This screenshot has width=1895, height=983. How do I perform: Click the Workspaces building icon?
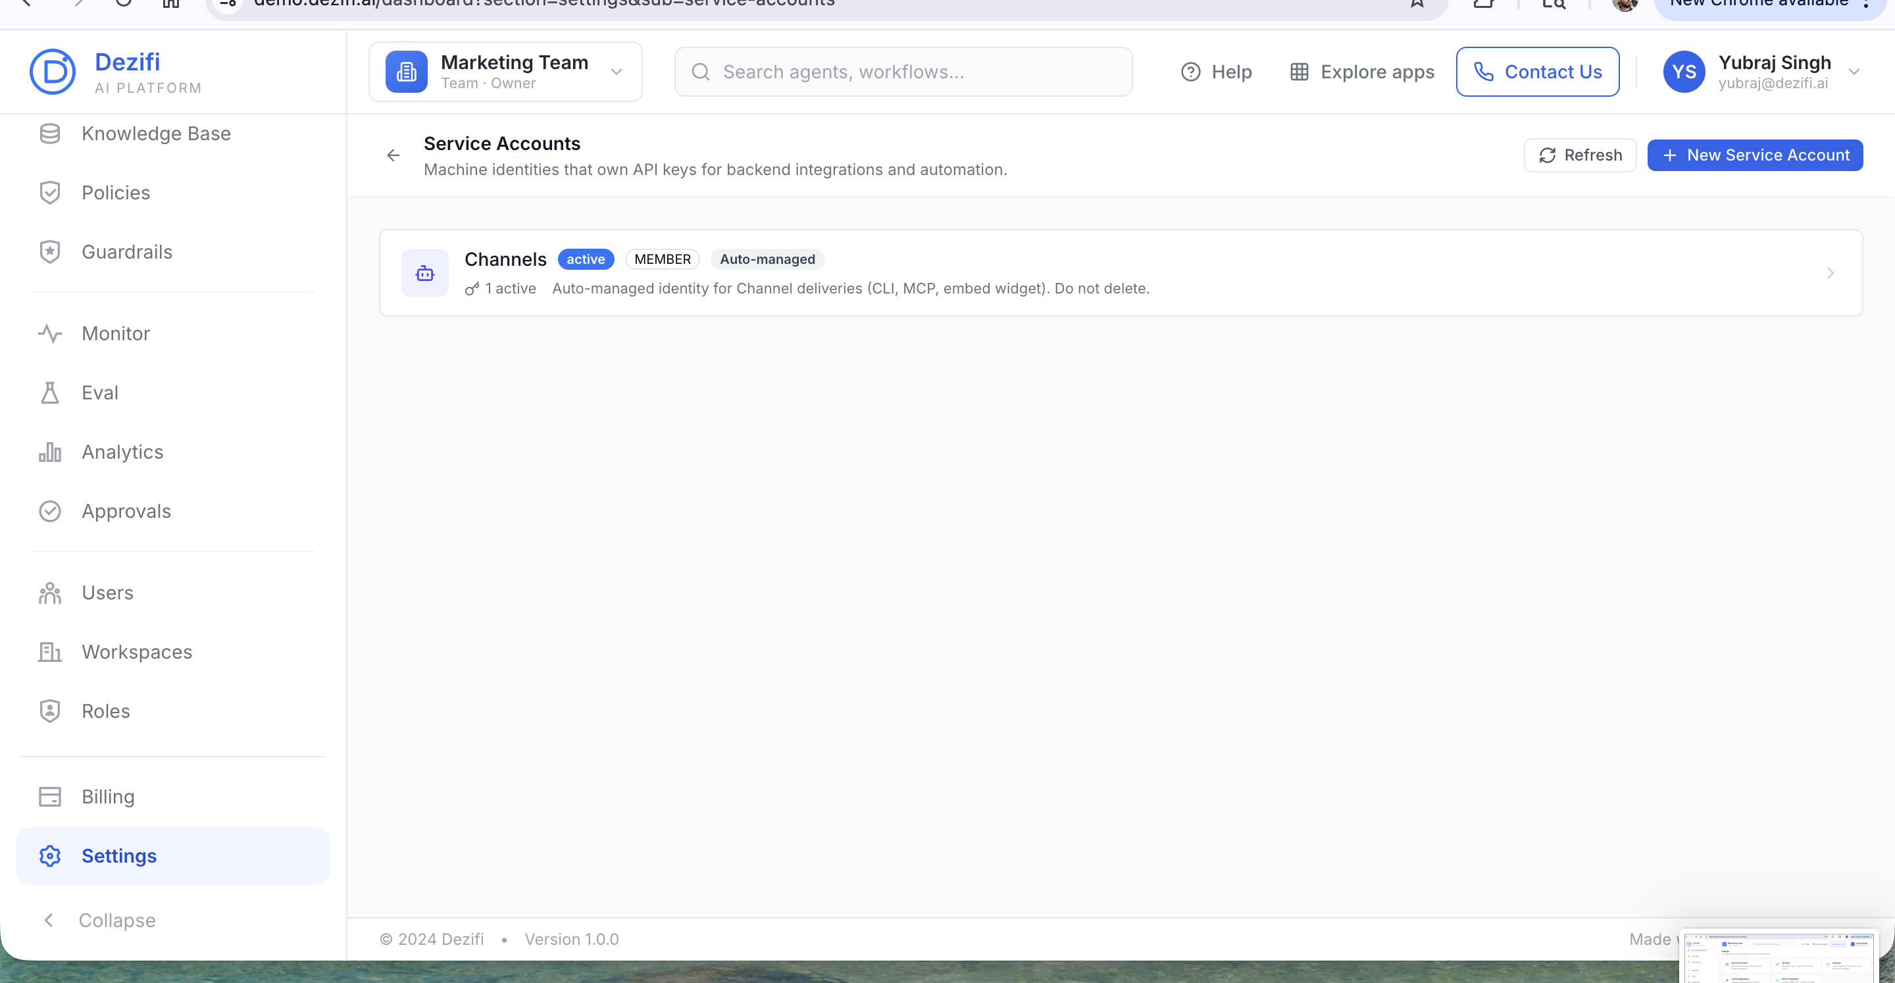pos(49,652)
